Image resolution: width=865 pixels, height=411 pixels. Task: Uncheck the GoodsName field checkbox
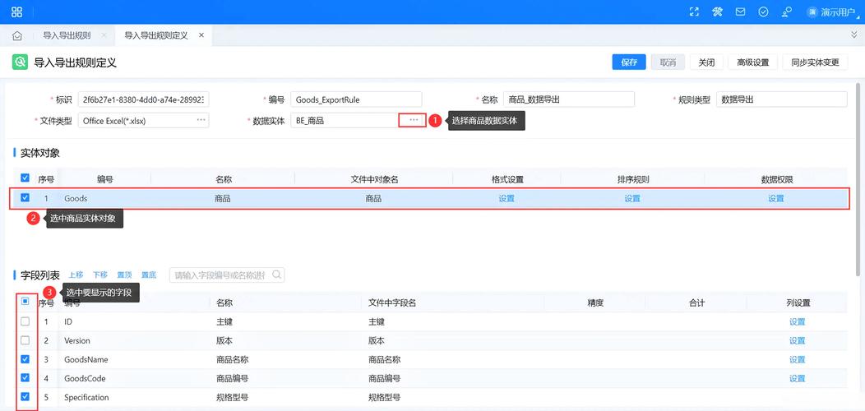pos(25,359)
